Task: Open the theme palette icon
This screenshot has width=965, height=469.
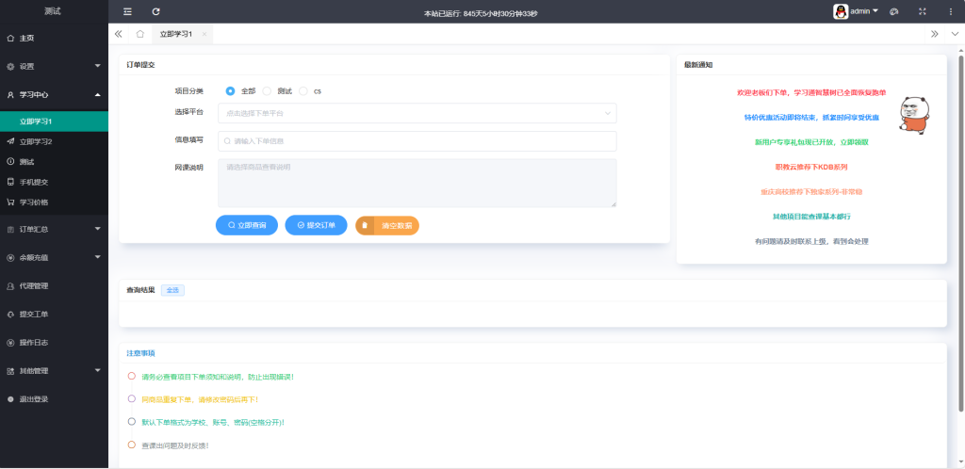Action: point(893,11)
